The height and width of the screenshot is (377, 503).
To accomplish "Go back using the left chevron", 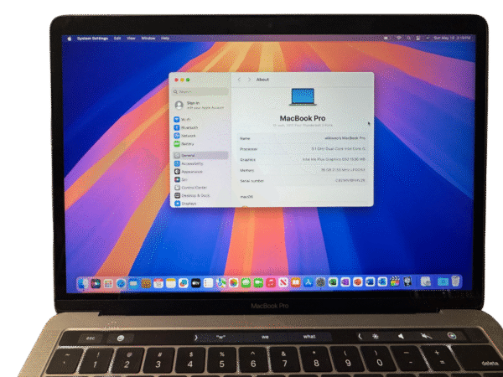I will coord(239,80).
